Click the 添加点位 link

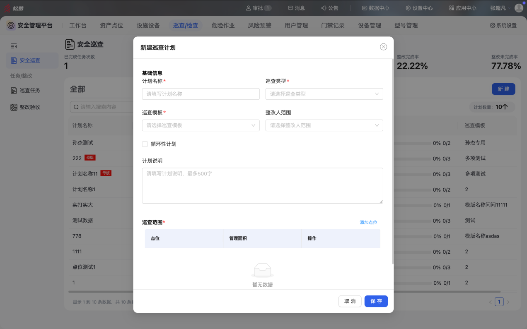click(x=368, y=223)
